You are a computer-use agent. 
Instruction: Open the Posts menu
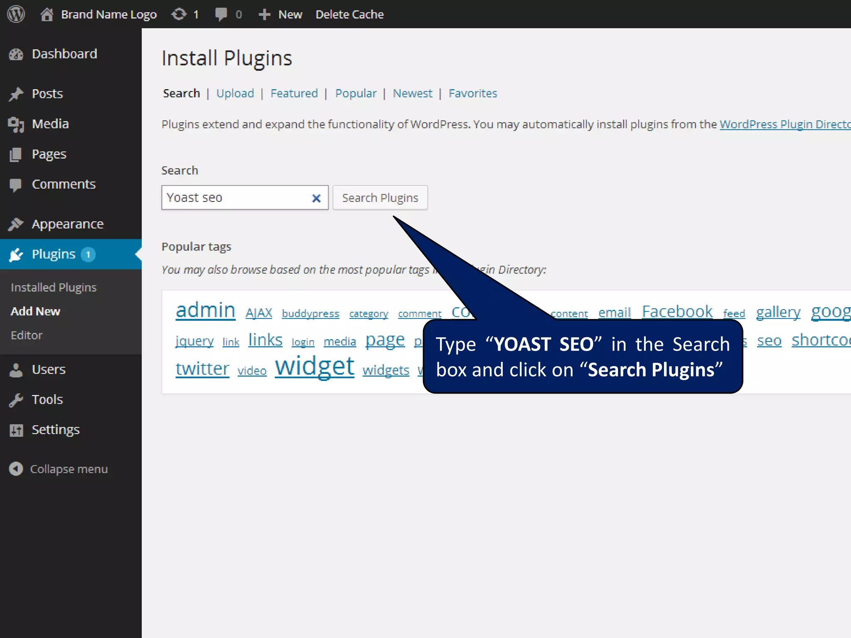click(x=47, y=94)
